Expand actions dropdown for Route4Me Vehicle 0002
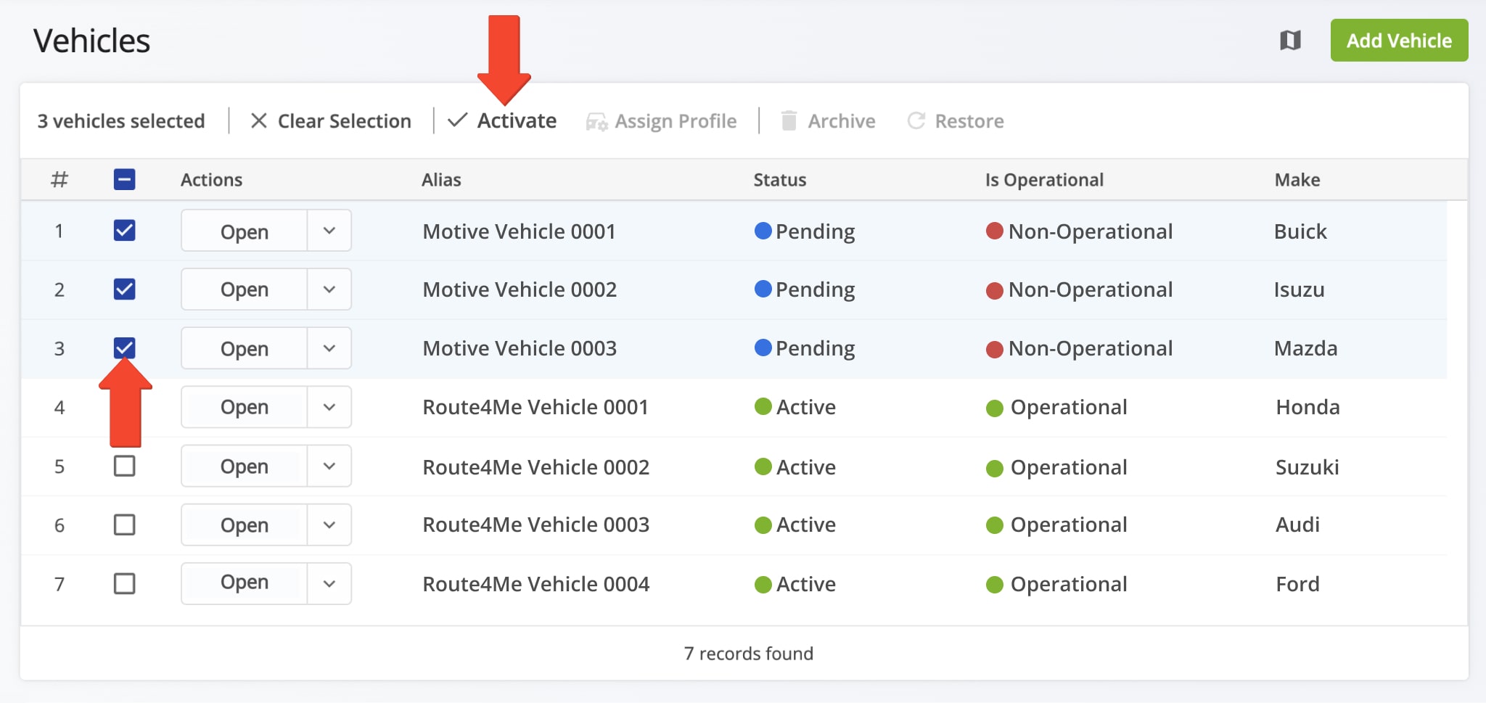This screenshot has height=703, width=1486. (x=329, y=466)
